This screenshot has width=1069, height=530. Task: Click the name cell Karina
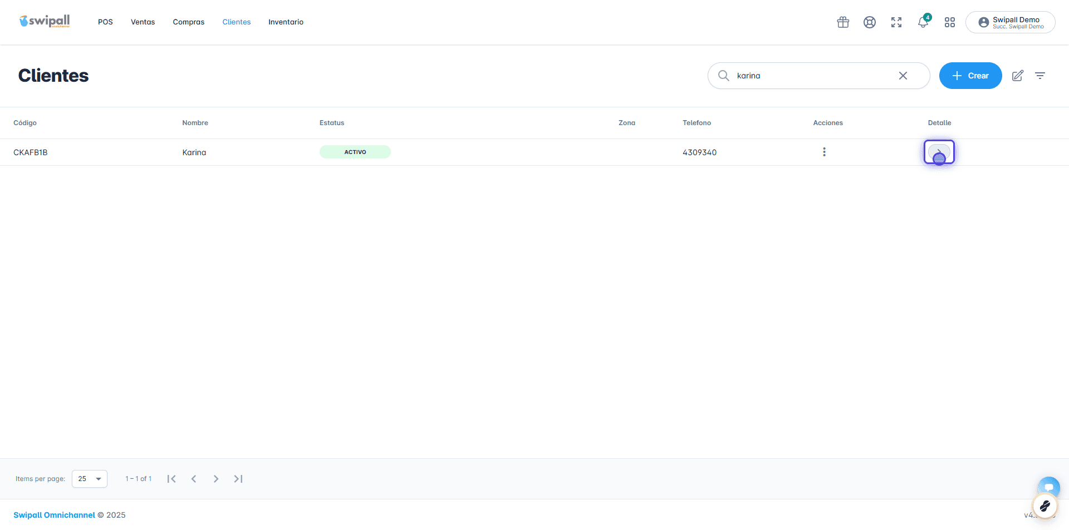pos(194,152)
